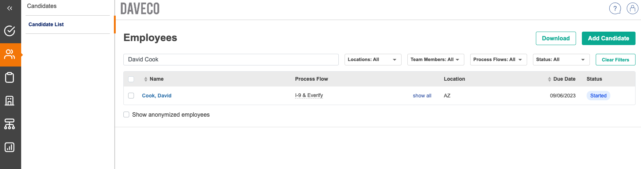Viewport: 641px width, 169px height.
Task: Expand the Locations: All dropdown
Action: click(373, 60)
